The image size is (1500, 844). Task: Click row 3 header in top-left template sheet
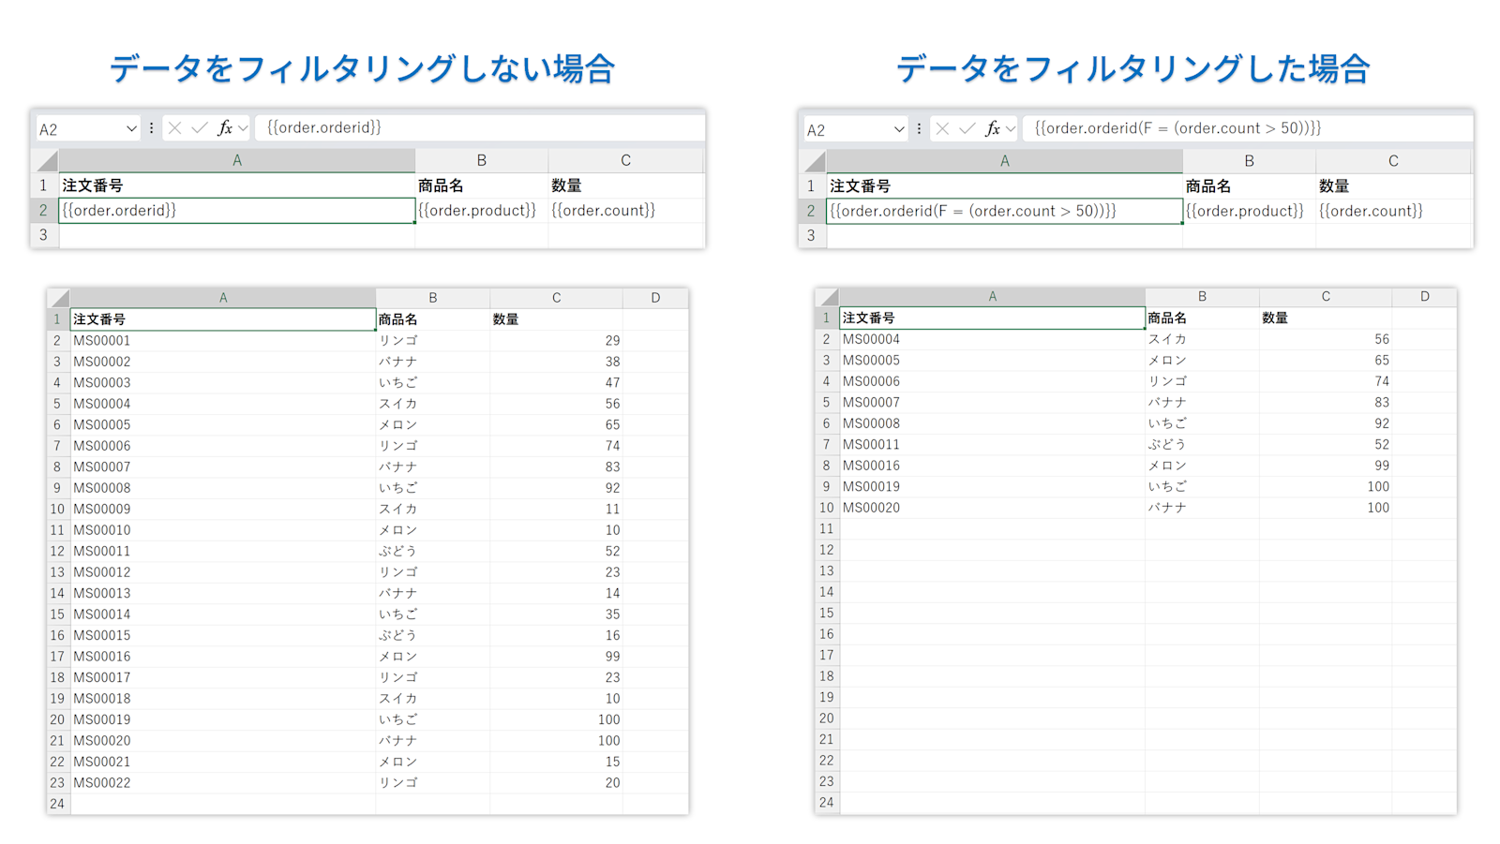coord(44,236)
